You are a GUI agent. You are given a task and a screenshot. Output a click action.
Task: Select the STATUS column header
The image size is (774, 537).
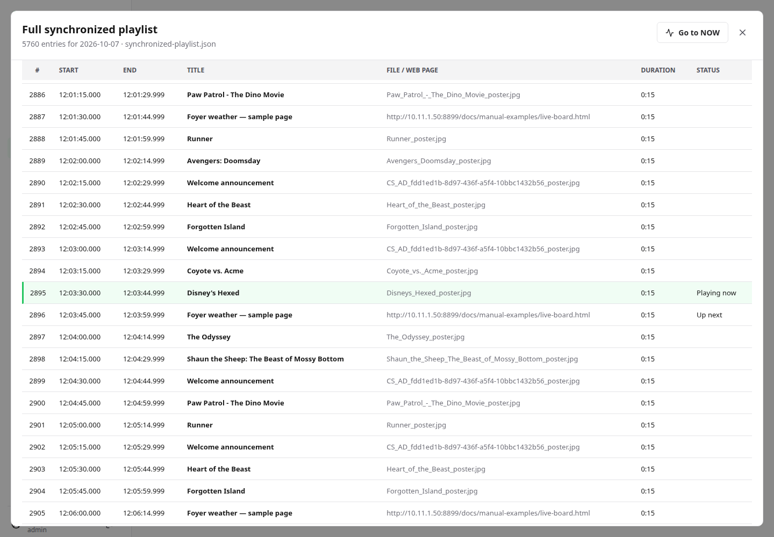tap(708, 70)
